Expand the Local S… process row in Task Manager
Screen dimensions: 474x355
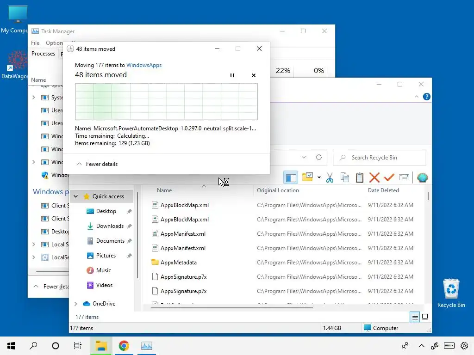tap(33, 245)
